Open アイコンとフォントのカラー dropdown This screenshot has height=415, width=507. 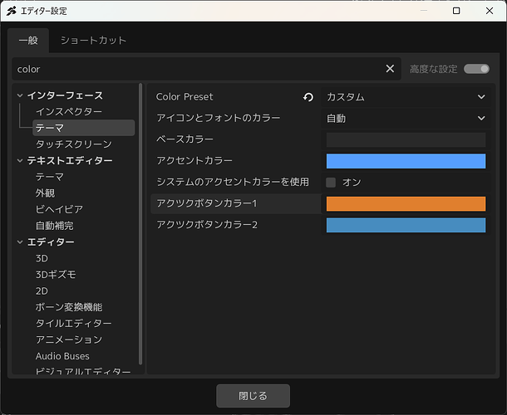[x=406, y=118]
